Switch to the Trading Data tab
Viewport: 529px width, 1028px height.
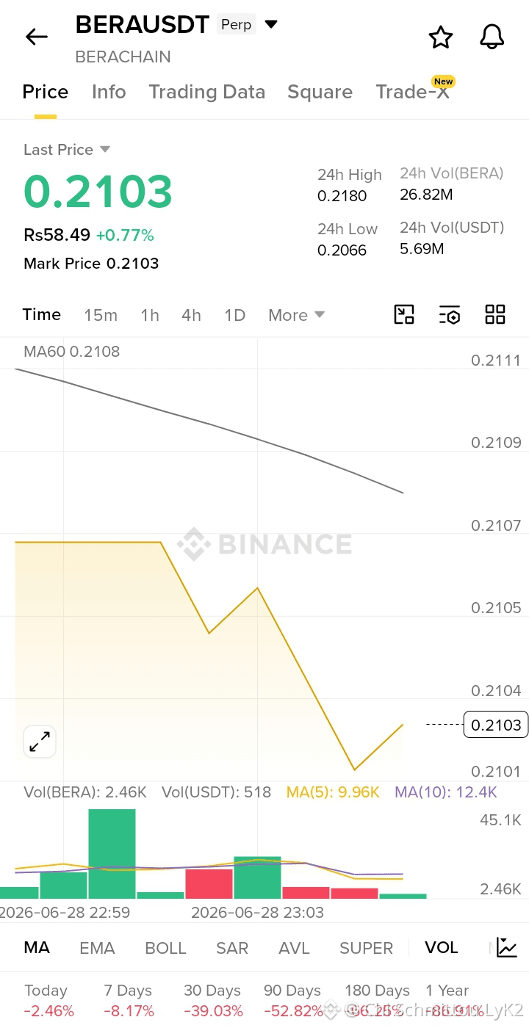(206, 92)
